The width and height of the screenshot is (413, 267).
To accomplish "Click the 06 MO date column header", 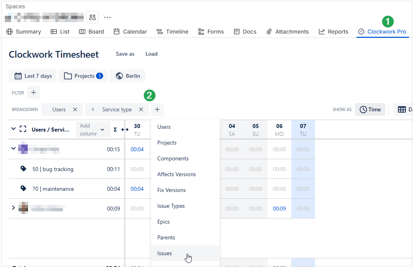I will pyautogui.click(x=279, y=130).
